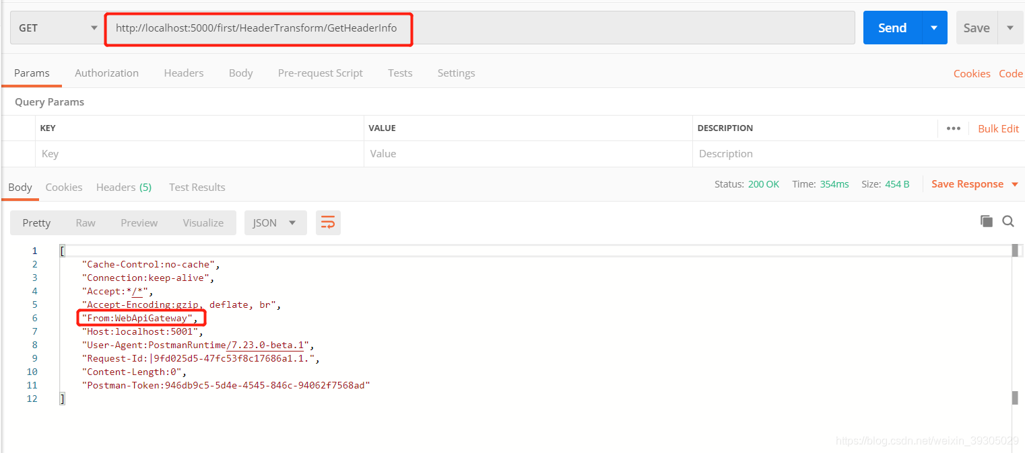
Task: Click the query param Value field
Action: pyautogui.click(x=528, y=153)
